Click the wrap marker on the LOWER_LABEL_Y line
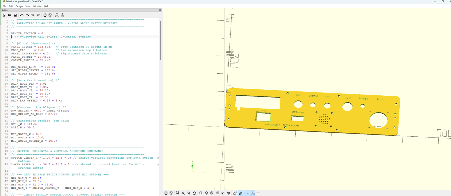The width and height of the screenshot is (451, 196). [x=158, y=165]
